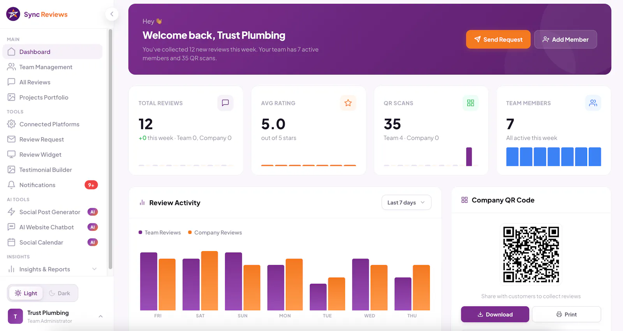Click the Social Post Generator lightning icon
The height and width of the screenshot is (331, 623).
(x=11, y=212)
